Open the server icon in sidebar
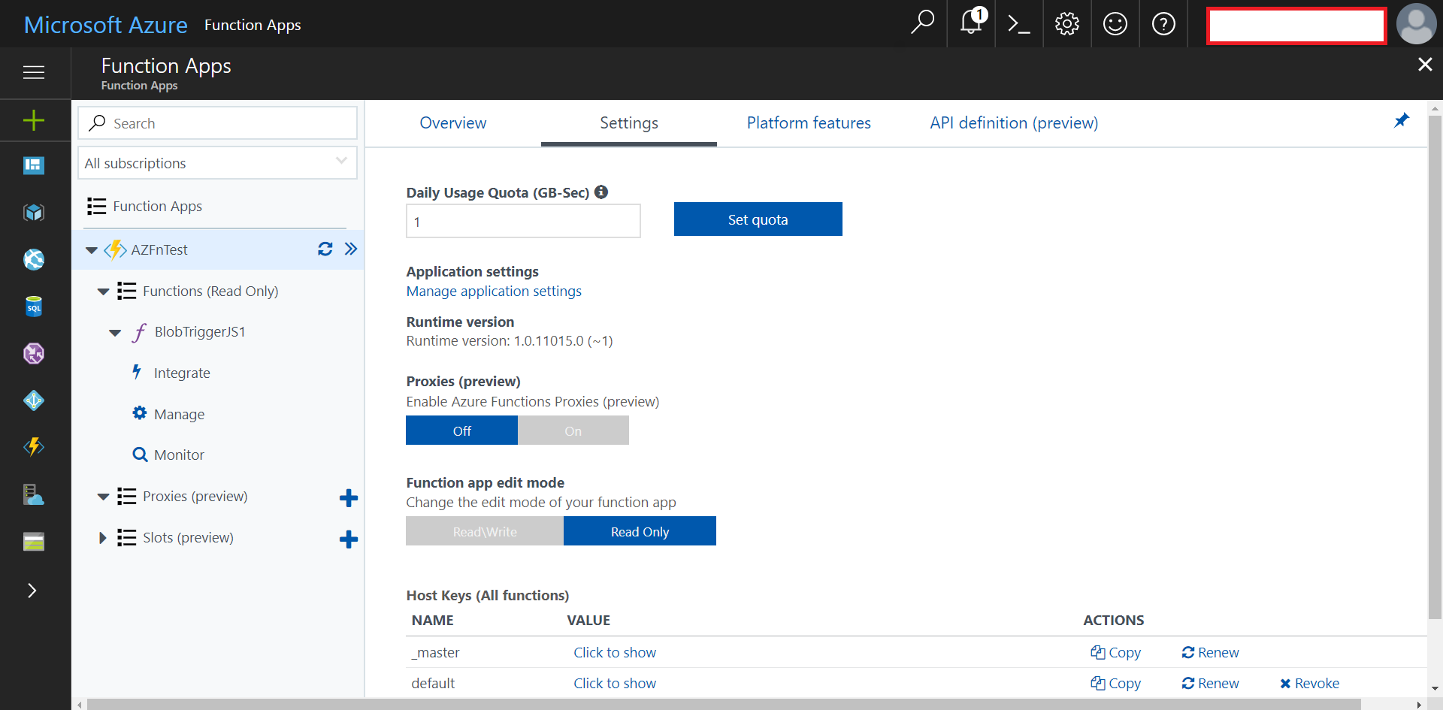 pyautogui.click(x=34, y=494)
